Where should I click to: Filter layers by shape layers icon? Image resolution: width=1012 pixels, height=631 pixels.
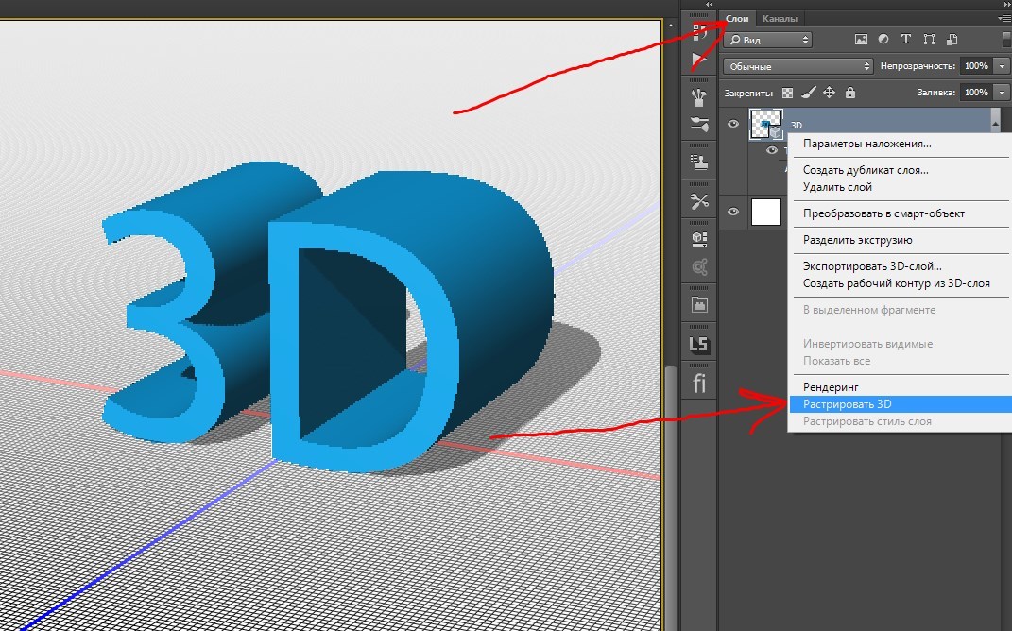click(929, 40)
